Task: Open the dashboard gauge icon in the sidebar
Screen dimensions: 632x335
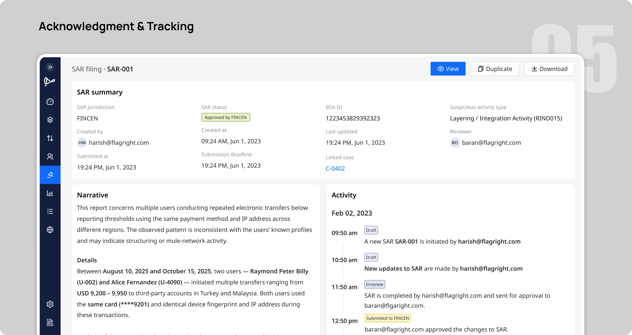Action: point(50,102)
